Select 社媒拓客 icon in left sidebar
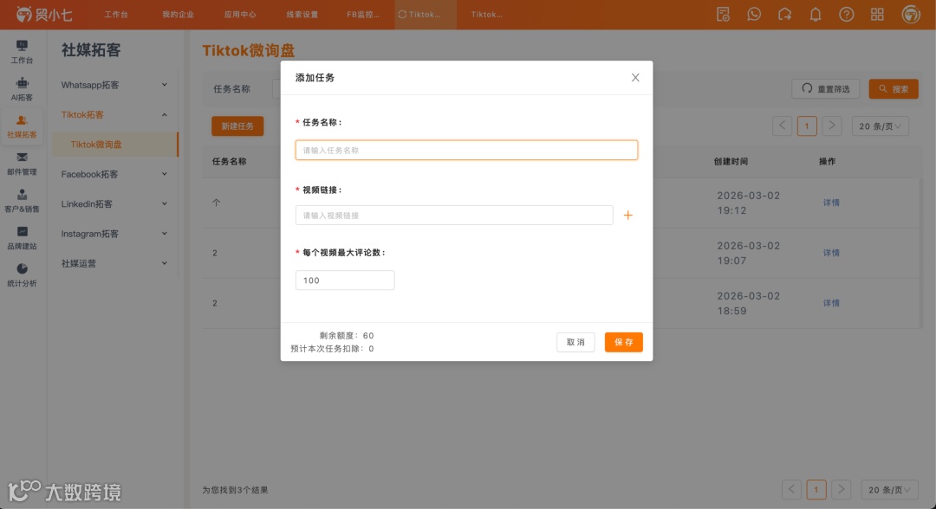The image size is (936, 509). (x=22, y=120)
